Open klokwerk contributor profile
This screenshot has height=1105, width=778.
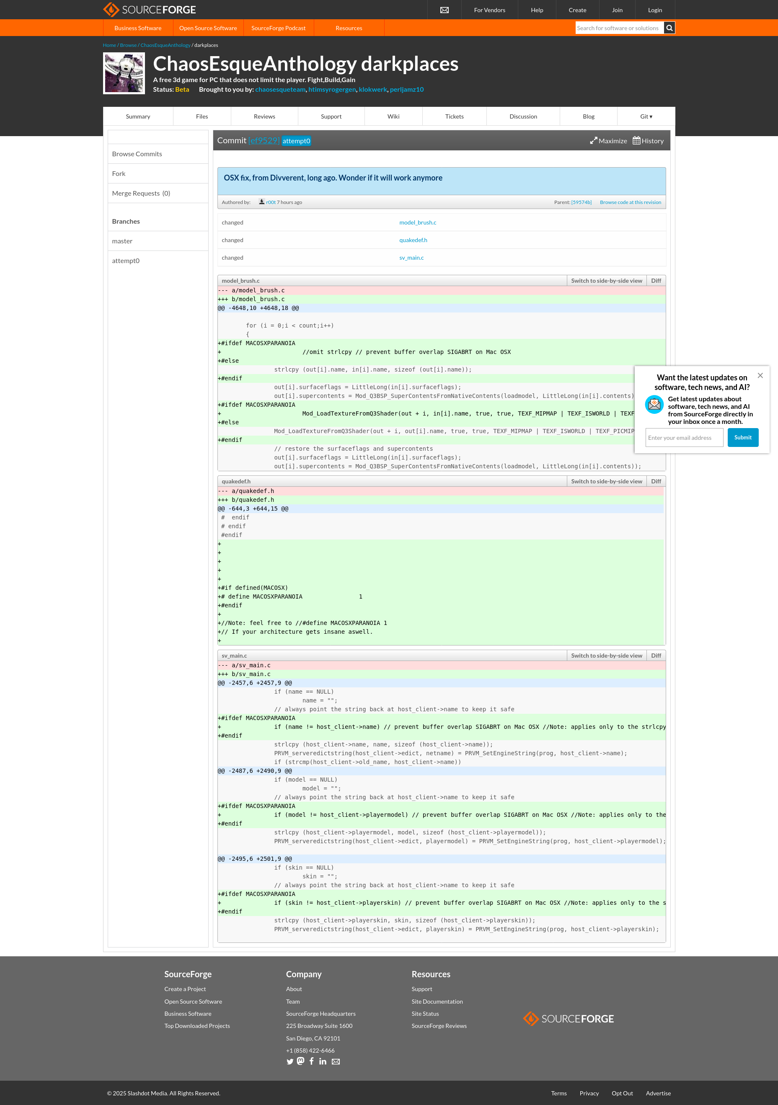[x=372, y=90]
